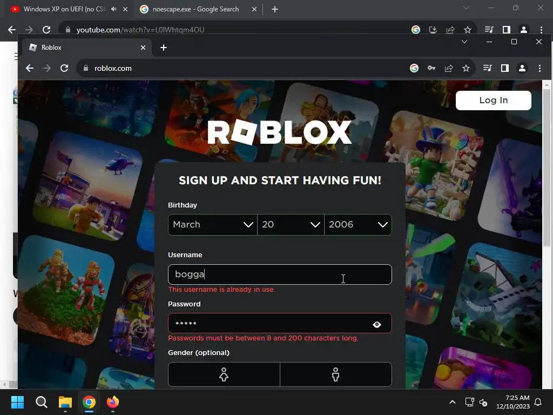Open the birthday day dropdown showing 20
This screenshot has height=415, width=553.
(x=291, y=225)
